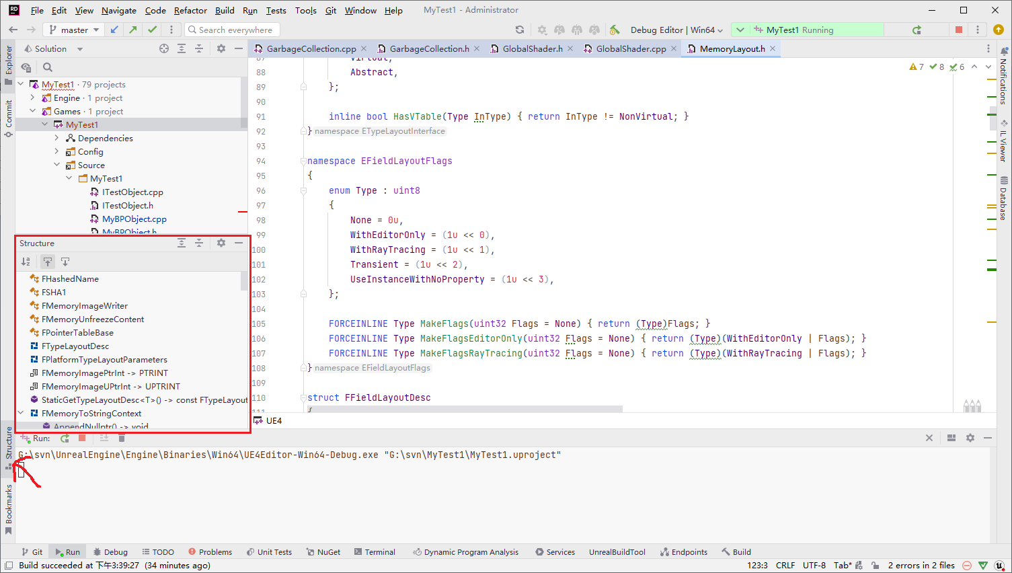
Task: Toggle autoscroll to source in Structure
Action: pos(48,262)
